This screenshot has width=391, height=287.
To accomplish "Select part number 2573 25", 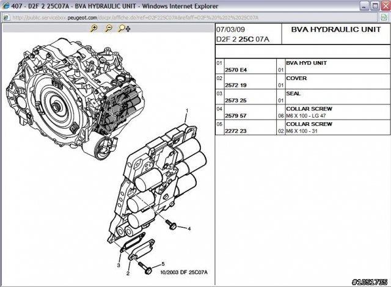I will click(236, 100).
